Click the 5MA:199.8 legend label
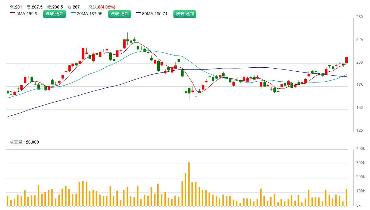Viewport: 370px width, 210px height. [27, 14]
